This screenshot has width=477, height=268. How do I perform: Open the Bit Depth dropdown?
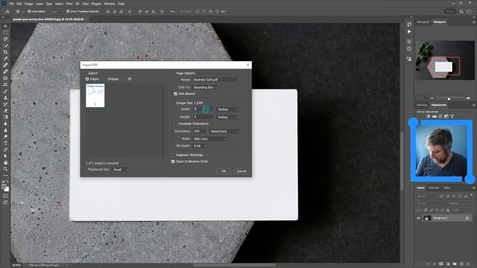200,146
